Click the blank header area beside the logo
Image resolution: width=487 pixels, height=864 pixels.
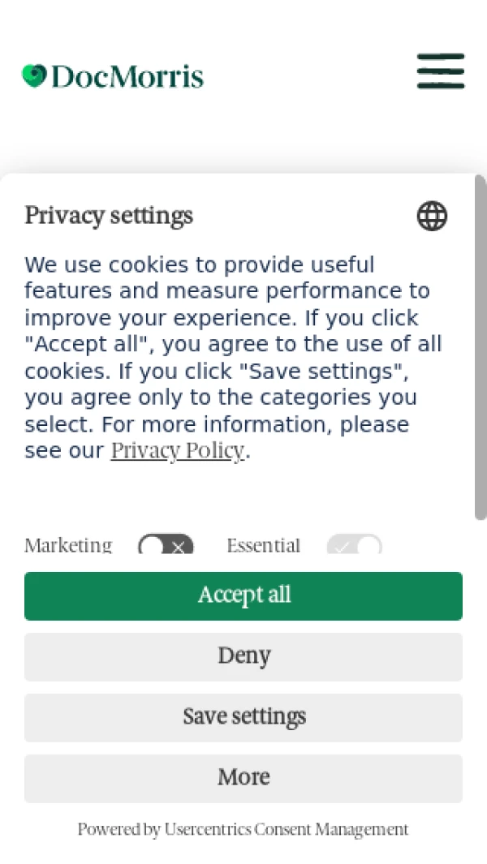point(308,76)
